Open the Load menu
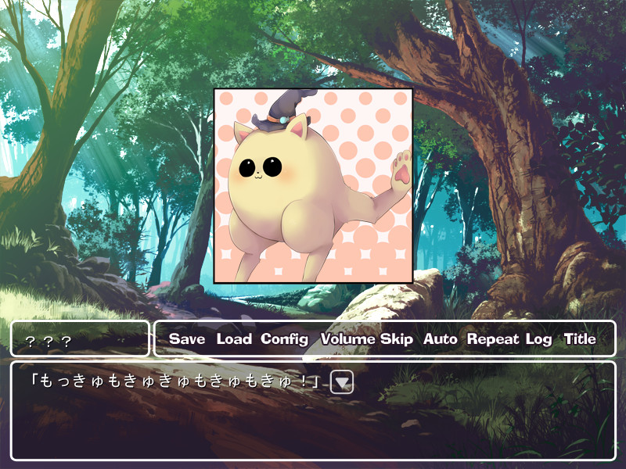The image size is (626, 469). coord(234,339)
